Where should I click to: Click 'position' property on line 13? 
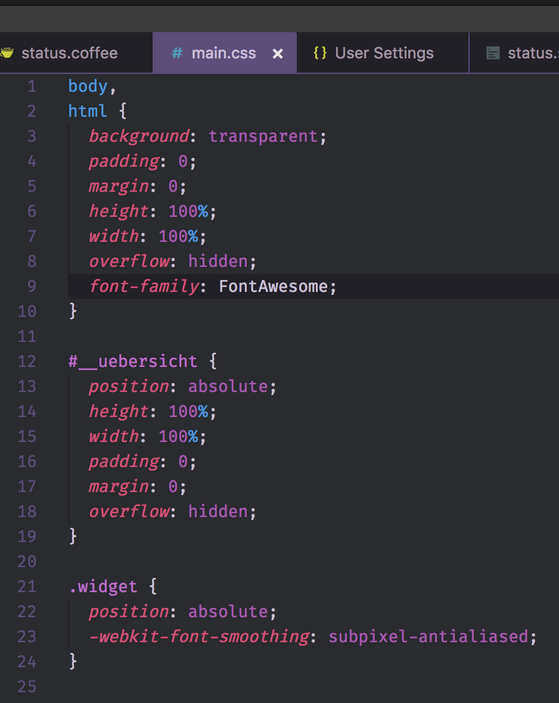(x=129, y=387)
